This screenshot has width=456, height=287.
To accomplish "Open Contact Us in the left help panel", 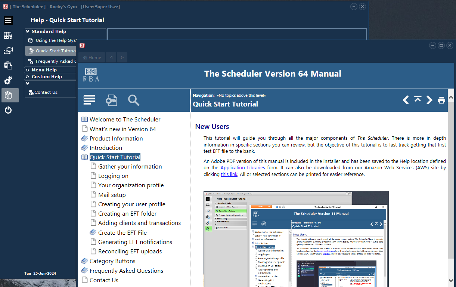I will (43, 92).
